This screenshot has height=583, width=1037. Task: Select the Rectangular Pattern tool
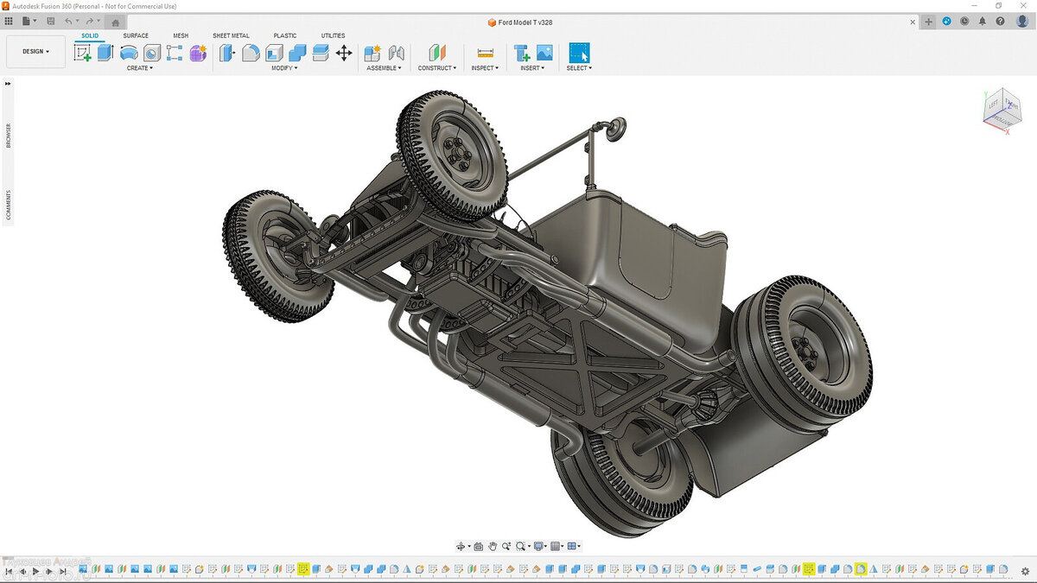point(175,53)
